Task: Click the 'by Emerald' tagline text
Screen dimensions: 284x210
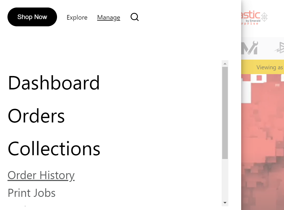Action: coord(253,21)
